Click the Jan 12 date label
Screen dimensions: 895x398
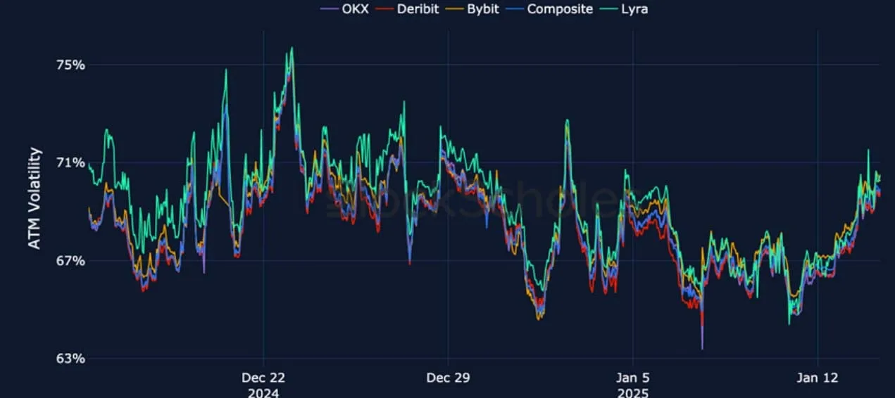tap(818, 378)
